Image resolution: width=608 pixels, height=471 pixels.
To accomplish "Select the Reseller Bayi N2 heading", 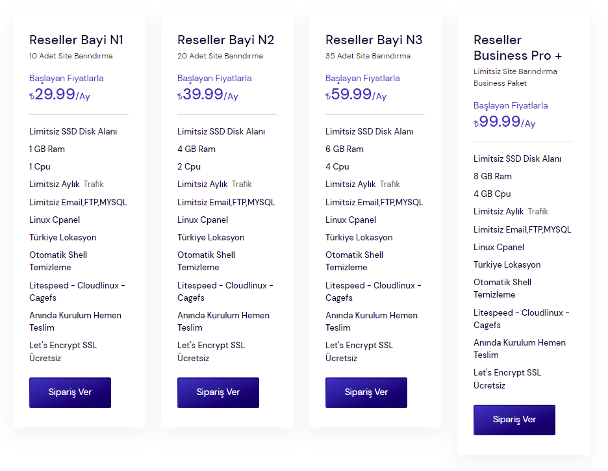I will (225, 40).
